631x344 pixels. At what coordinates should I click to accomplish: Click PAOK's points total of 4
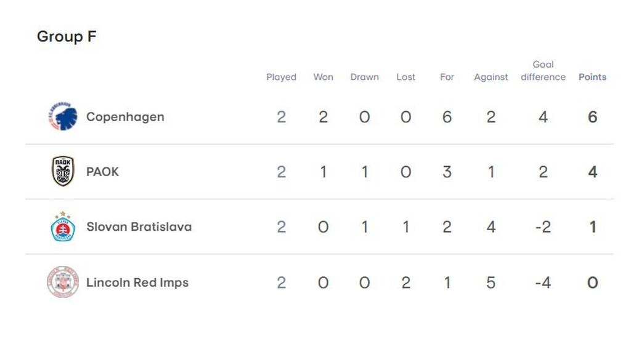592,172
